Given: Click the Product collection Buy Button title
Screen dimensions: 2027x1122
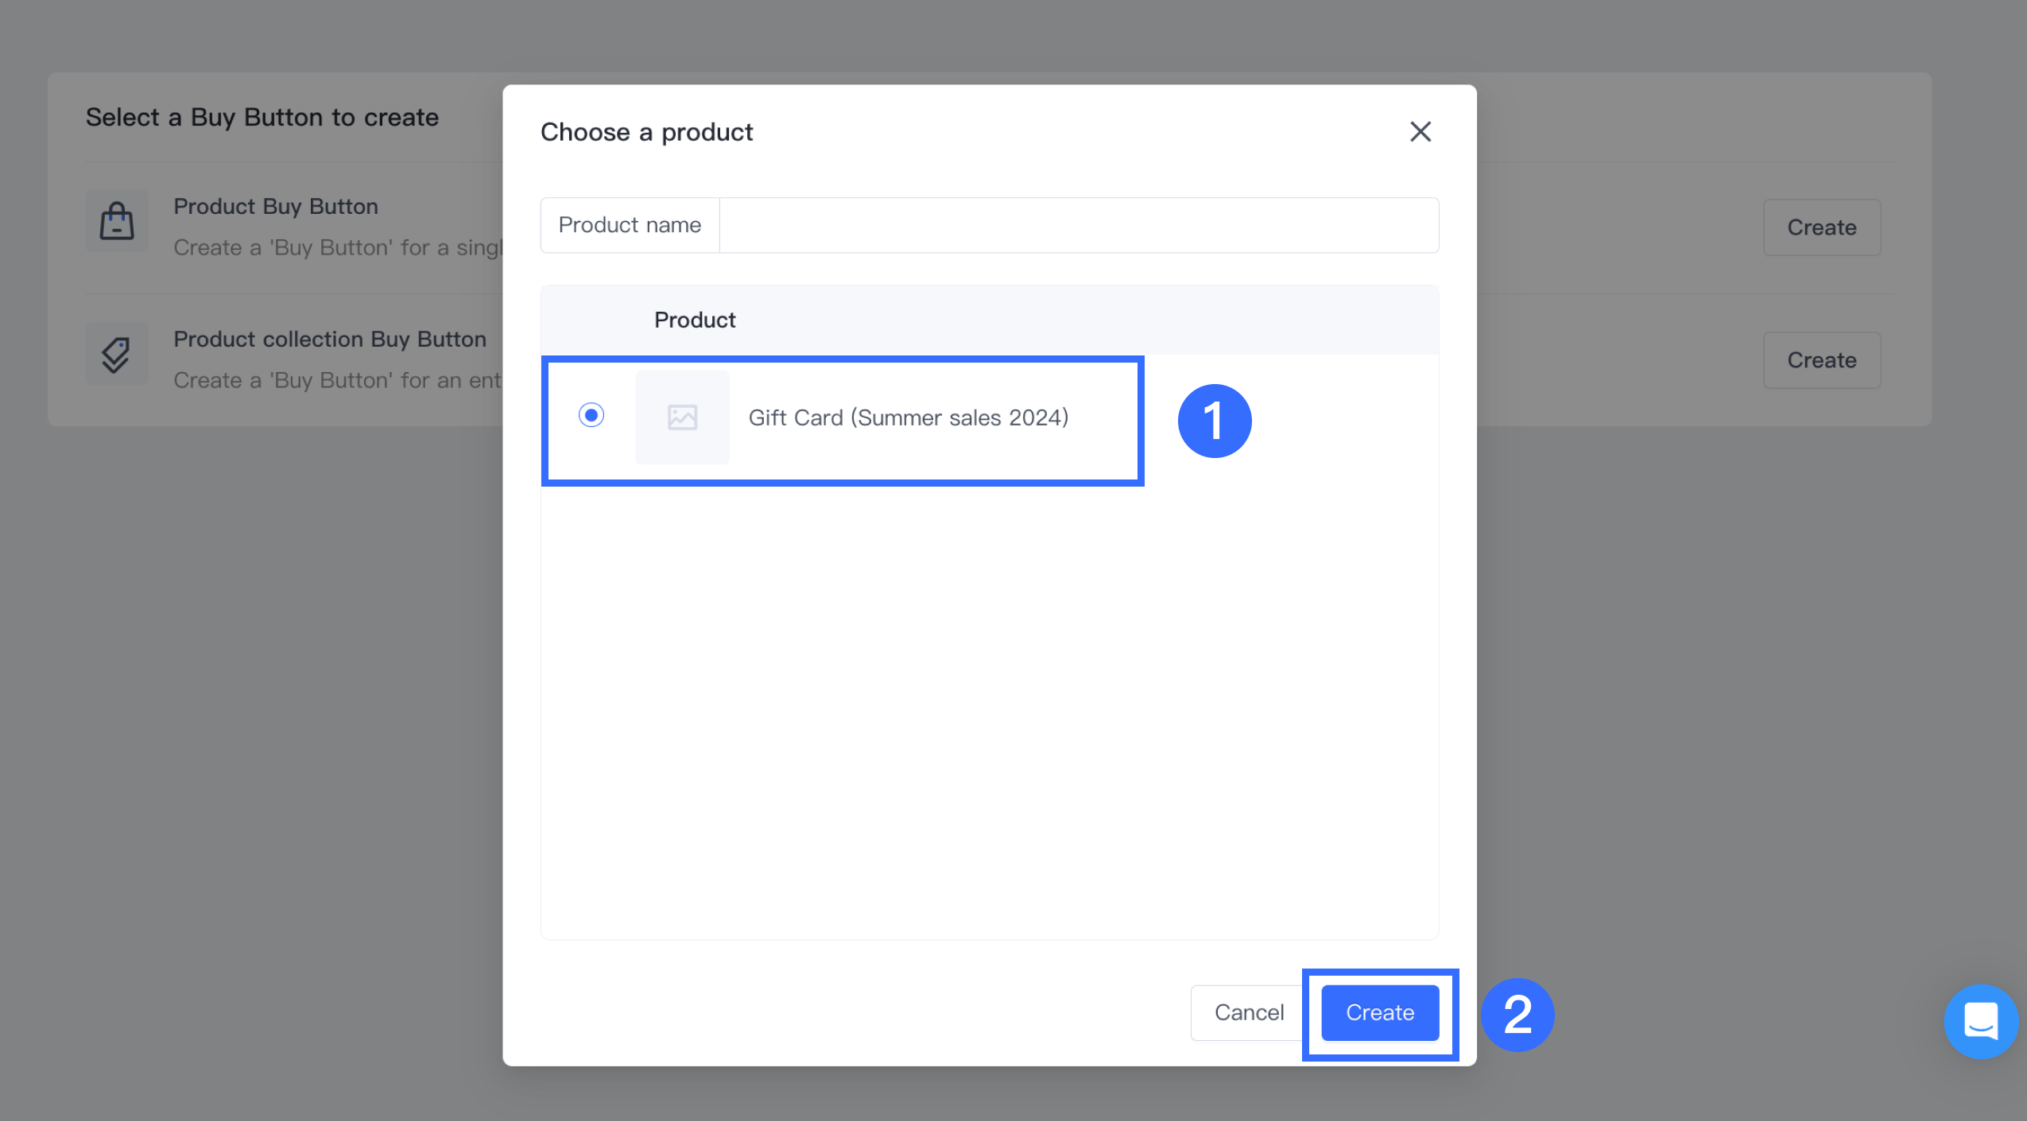Looking at the screenshot, I should [x=329, y=339].
